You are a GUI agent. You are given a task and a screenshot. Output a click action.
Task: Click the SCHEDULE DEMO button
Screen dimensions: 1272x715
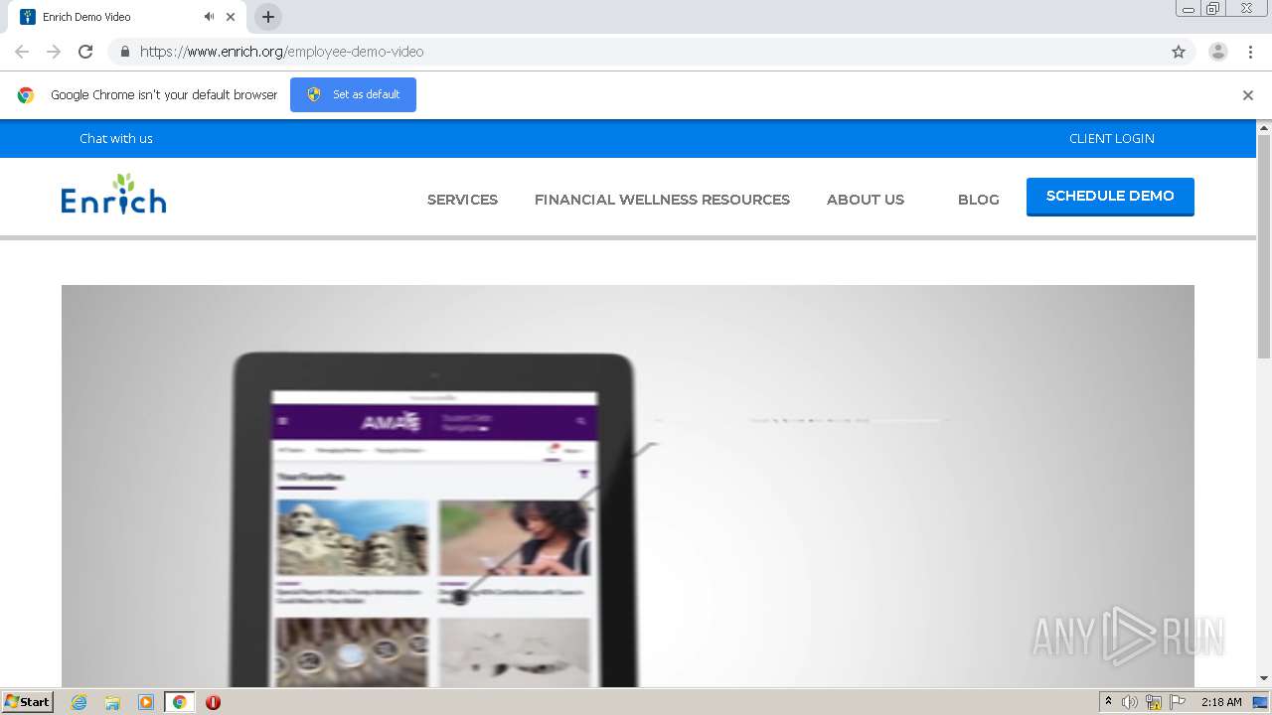pos(1110,197)
